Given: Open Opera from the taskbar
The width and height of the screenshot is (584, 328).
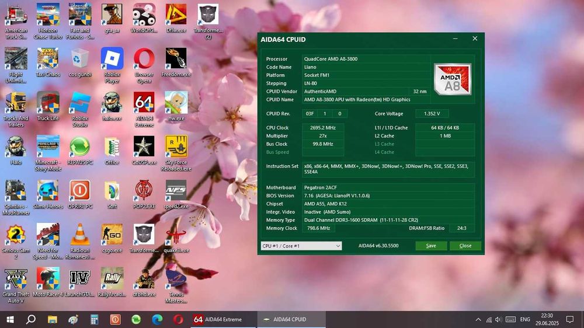Looking at the screenshot, I should tap(178, 319).
